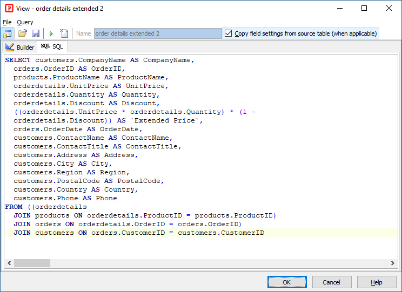Place cursor in the FROM ((orderdetails line
This screenshot has width=402, height=292.
coord(46,207)
